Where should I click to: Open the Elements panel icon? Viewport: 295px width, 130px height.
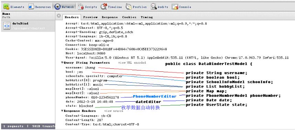(x=6, y=7)
